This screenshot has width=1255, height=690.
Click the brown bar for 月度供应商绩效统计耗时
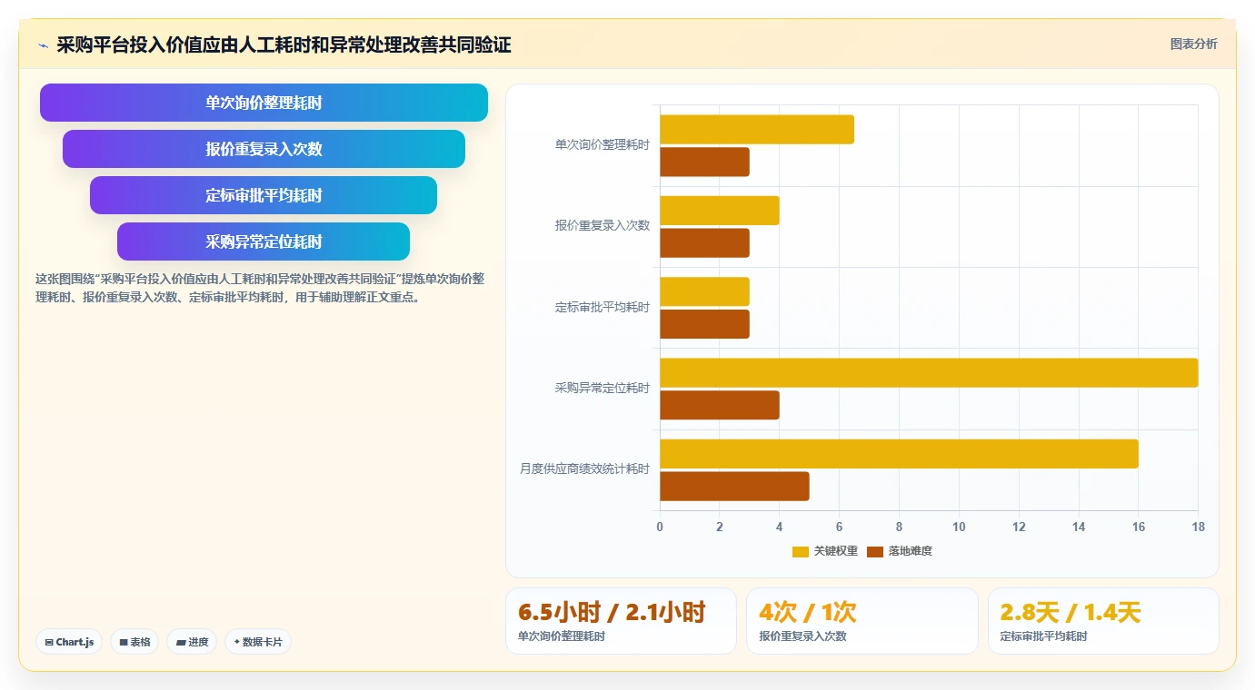click(x=734, y=487)
